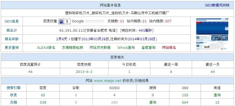Screen dimensions: 235x106
Task: Open the red 网站排名 link
Action: (x=169, y=47)
